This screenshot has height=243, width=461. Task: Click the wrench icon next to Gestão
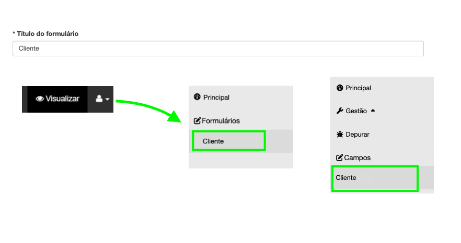[340, 111]
